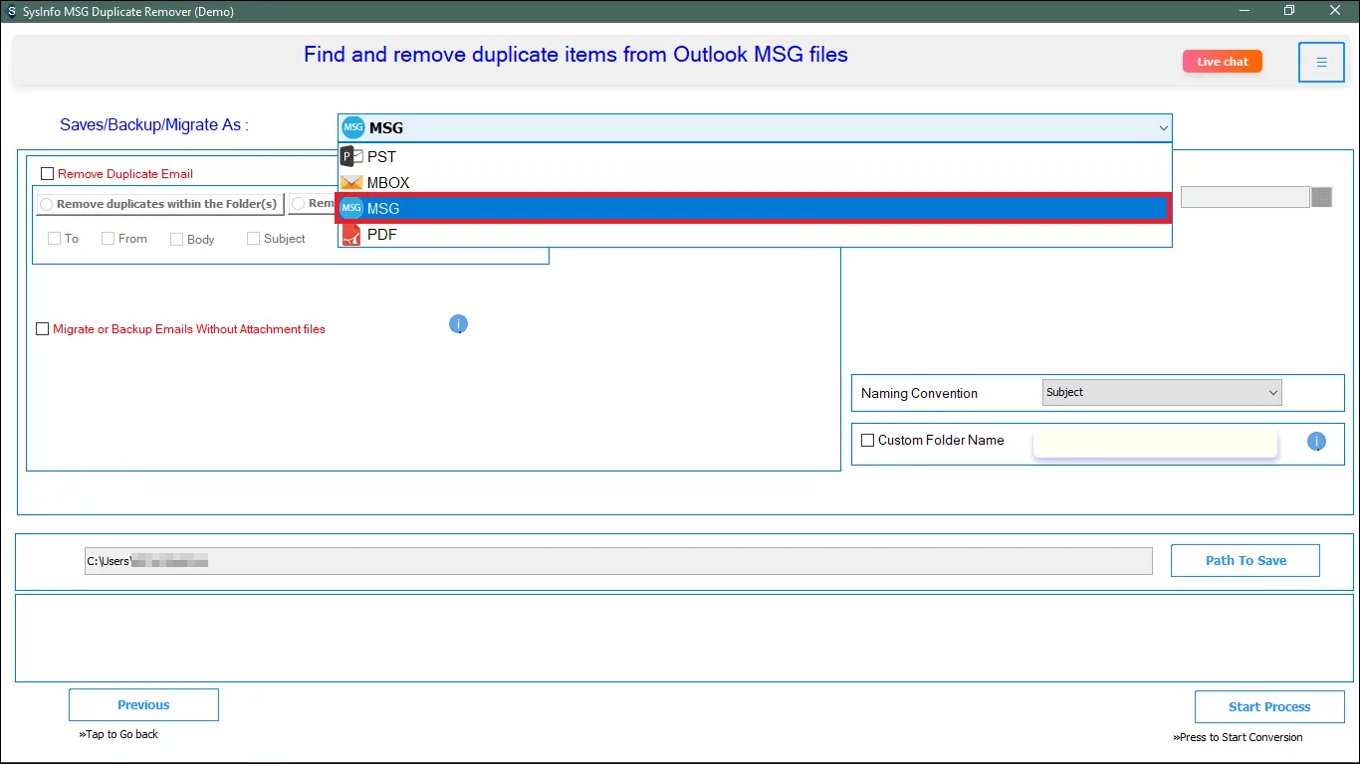Click the Path To Save button

click(x=1245, y=560)
